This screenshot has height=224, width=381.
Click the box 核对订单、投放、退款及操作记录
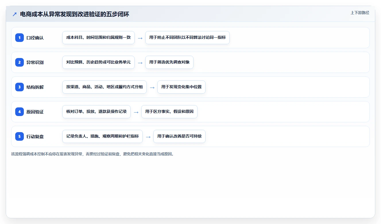point(96,112)
